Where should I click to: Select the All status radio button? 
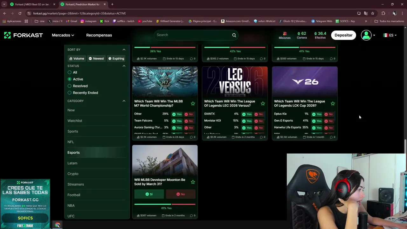point(69,73)
